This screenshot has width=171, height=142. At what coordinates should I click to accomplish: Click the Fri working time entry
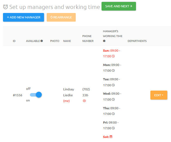click(111, 125)
